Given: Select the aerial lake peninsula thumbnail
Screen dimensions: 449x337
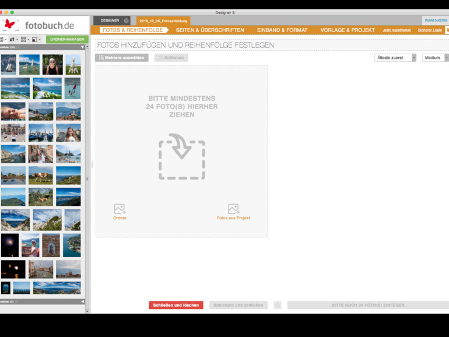Looking at the screenshot, I should [x=72, y=245].
